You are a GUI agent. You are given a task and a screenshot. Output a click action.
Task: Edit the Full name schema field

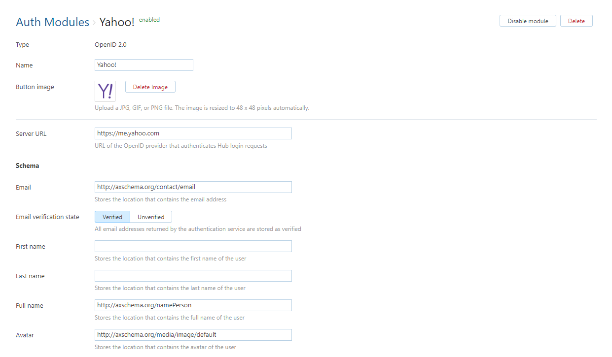click(x=193, y=305)
